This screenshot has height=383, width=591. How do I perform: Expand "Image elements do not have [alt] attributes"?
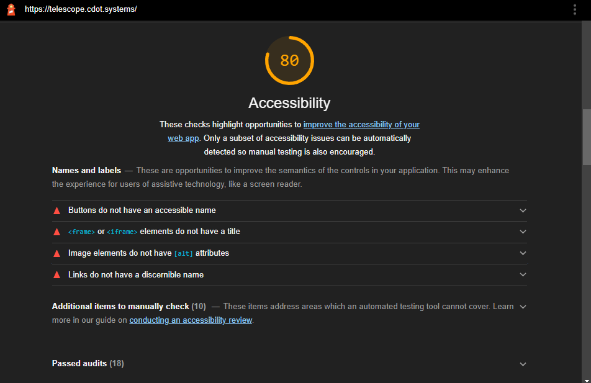(x=523, y=253)
